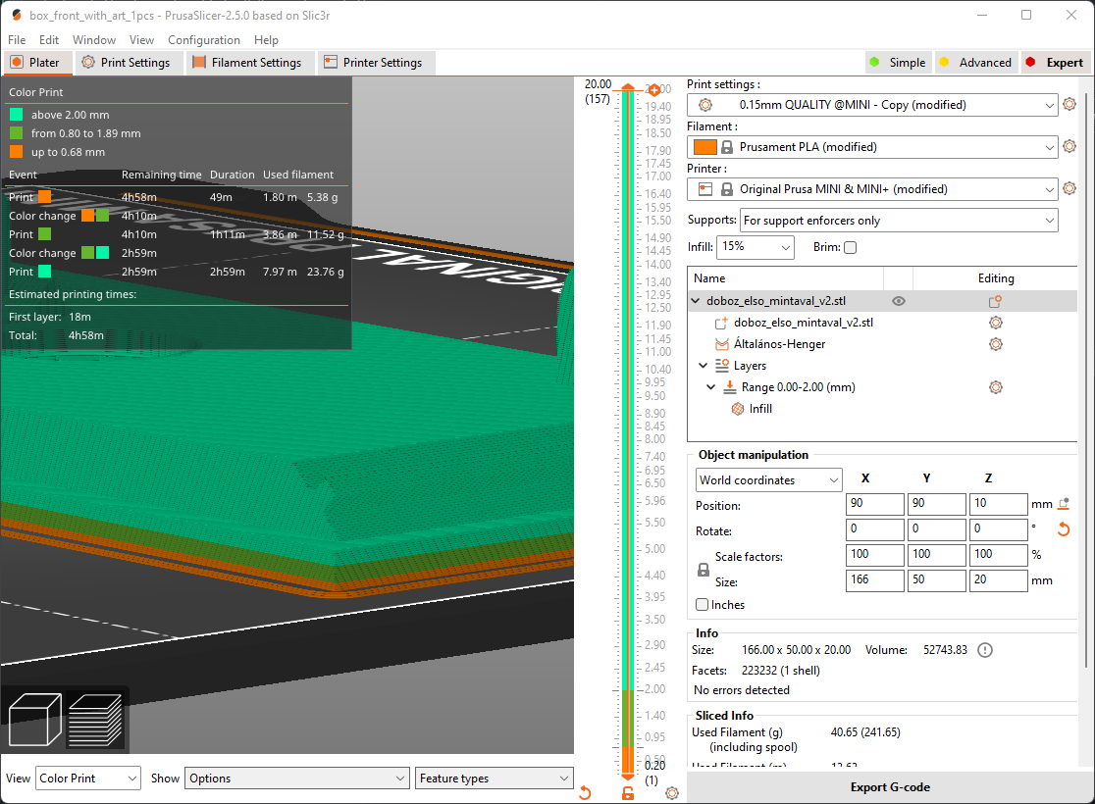Open settings gear for Range 0.00-2.00 layer
The image size is (1095, 804).
[x=996, y=387]
